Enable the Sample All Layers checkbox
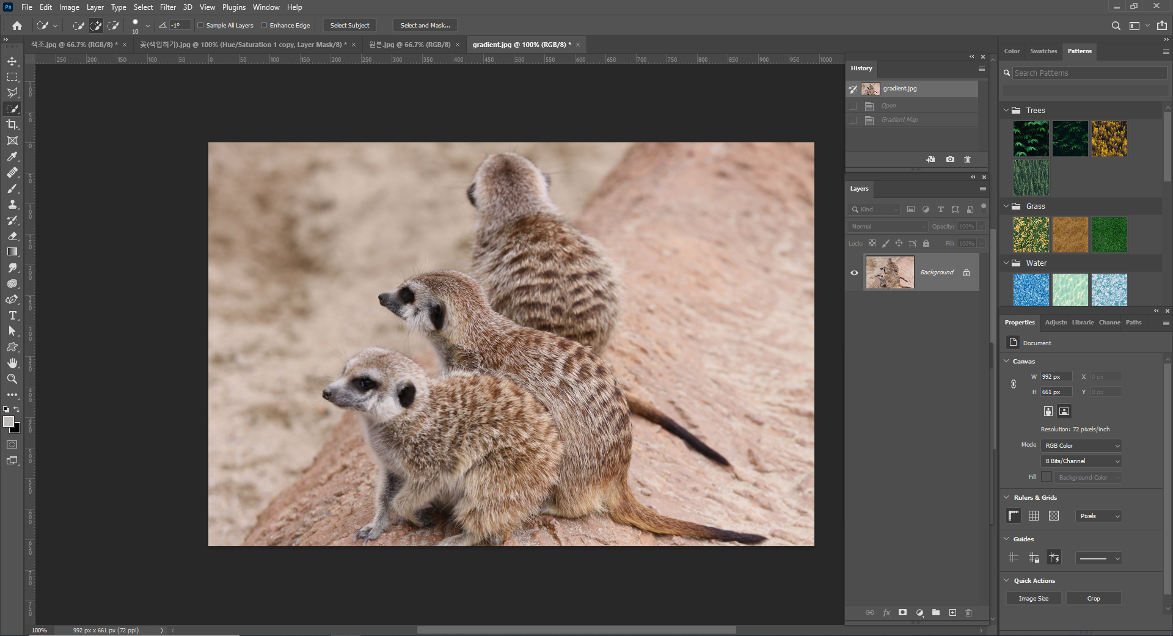This screenshot has height=636, width=1173. click(200, 26)
